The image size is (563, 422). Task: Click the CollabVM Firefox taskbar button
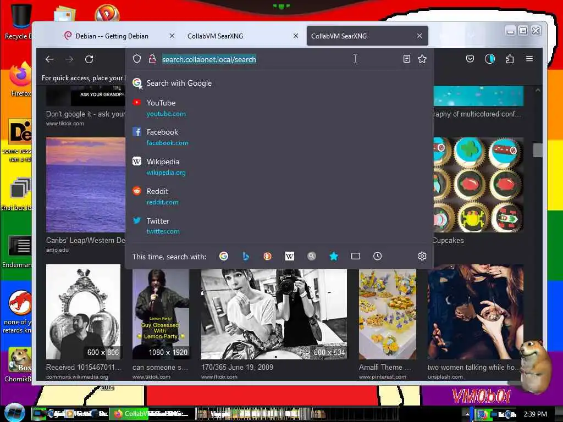pyautogui.click(x=151, y=414)
